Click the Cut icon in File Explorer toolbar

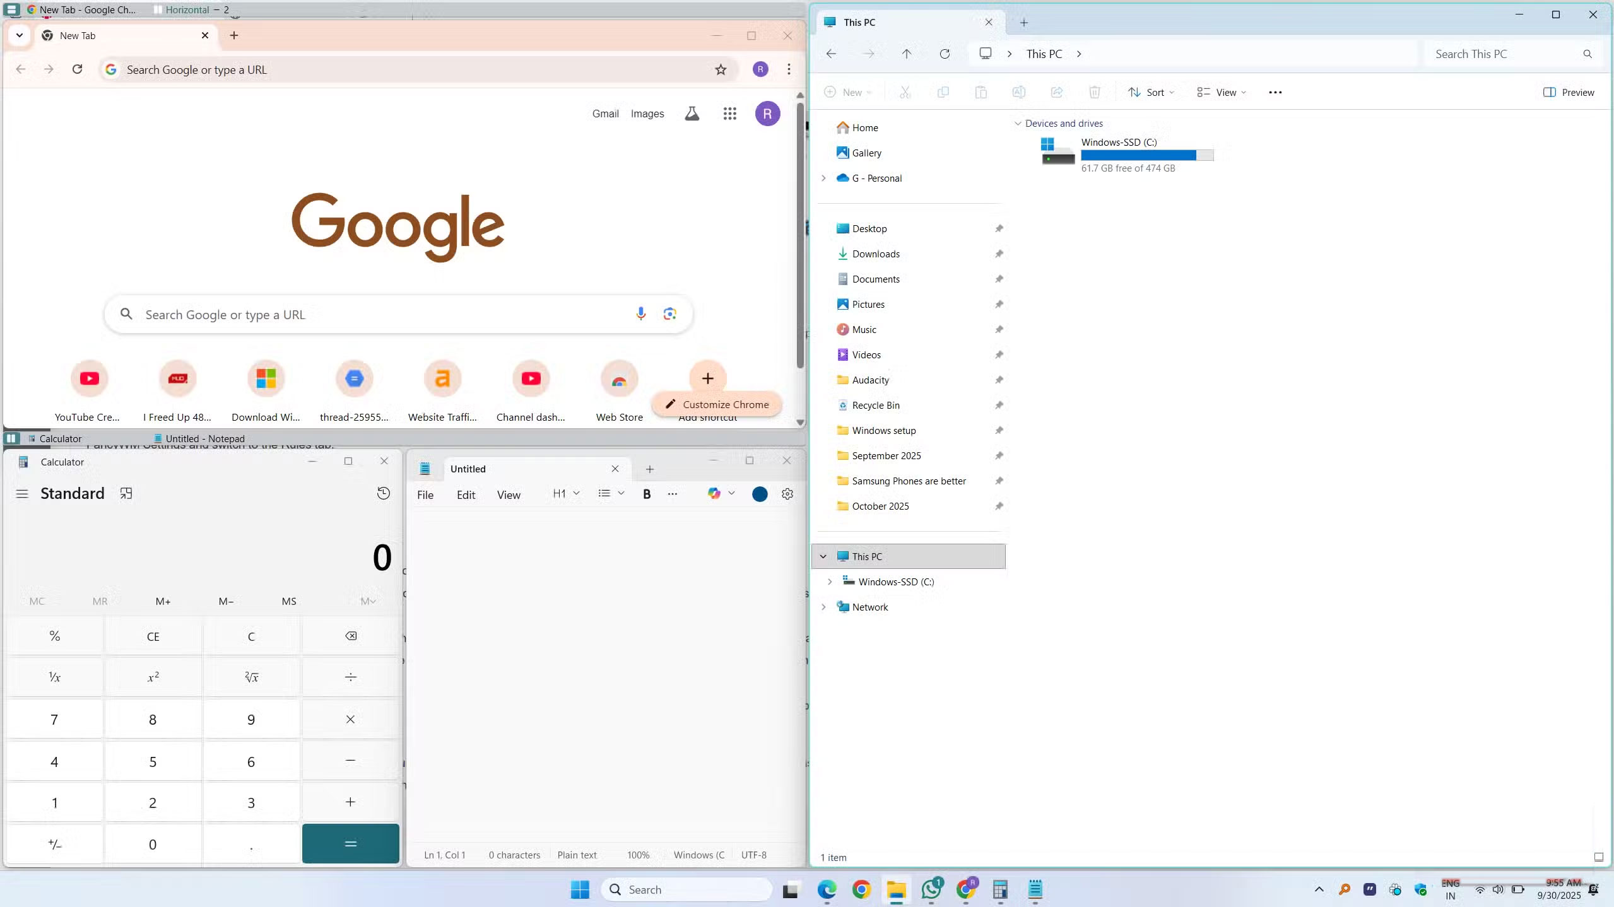coord(905,92)
